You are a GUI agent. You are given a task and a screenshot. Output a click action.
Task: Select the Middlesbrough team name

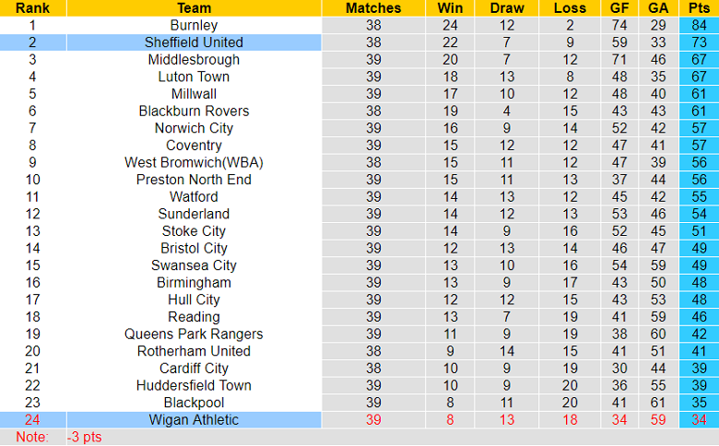(194, 60)
